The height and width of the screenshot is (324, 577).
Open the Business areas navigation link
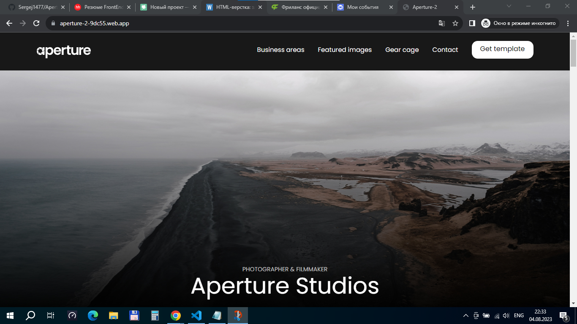pyautogui.click(x=280, y=50)
